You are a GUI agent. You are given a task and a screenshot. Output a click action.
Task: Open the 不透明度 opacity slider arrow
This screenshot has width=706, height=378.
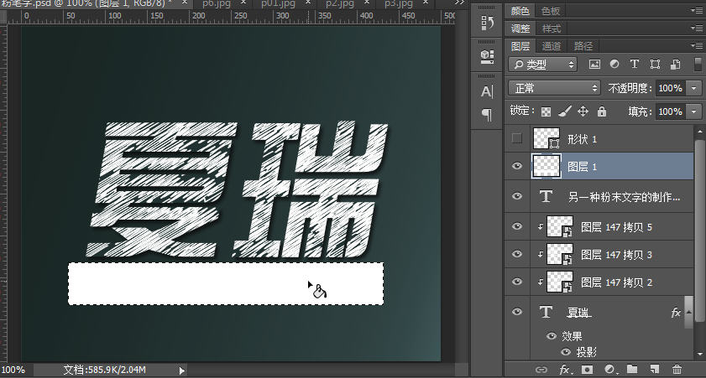click(x=694, y=88)
